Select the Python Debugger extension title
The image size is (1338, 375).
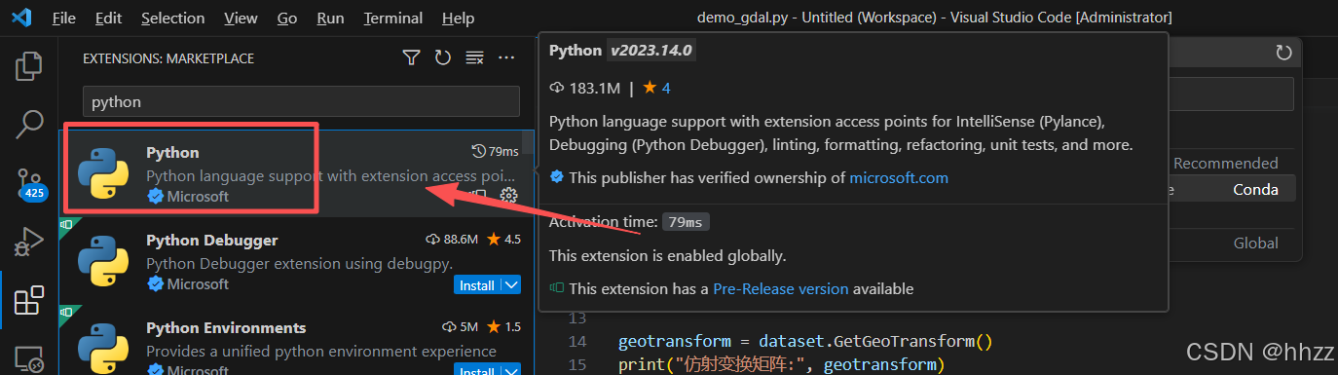point(212,240)
